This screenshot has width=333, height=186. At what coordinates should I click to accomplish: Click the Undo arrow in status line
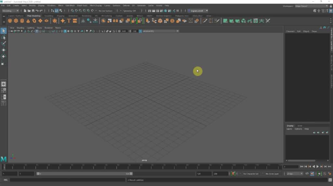tap(37, 11)
